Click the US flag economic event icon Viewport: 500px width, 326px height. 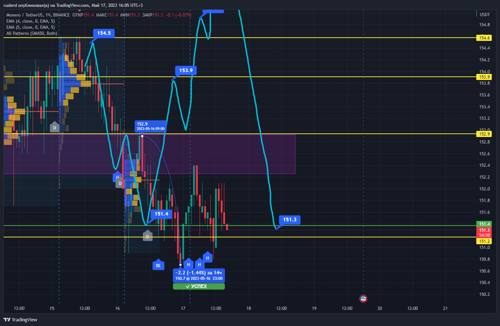[x=363, y=298]
